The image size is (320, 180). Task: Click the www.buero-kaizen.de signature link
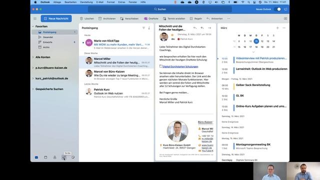[207, 146]
